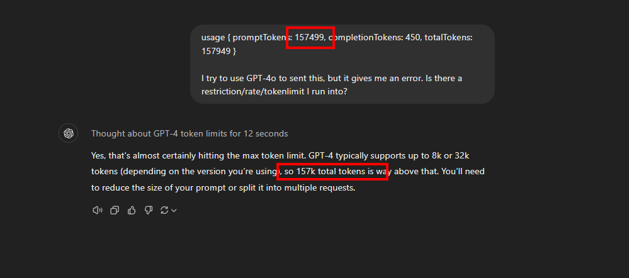This screenshot has width=629, height=278.
Task: Click the ChatGPT logo avatar
Action: (x=68, y=133)
